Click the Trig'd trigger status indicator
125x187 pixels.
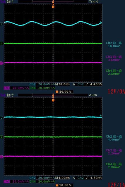point(94,2)
